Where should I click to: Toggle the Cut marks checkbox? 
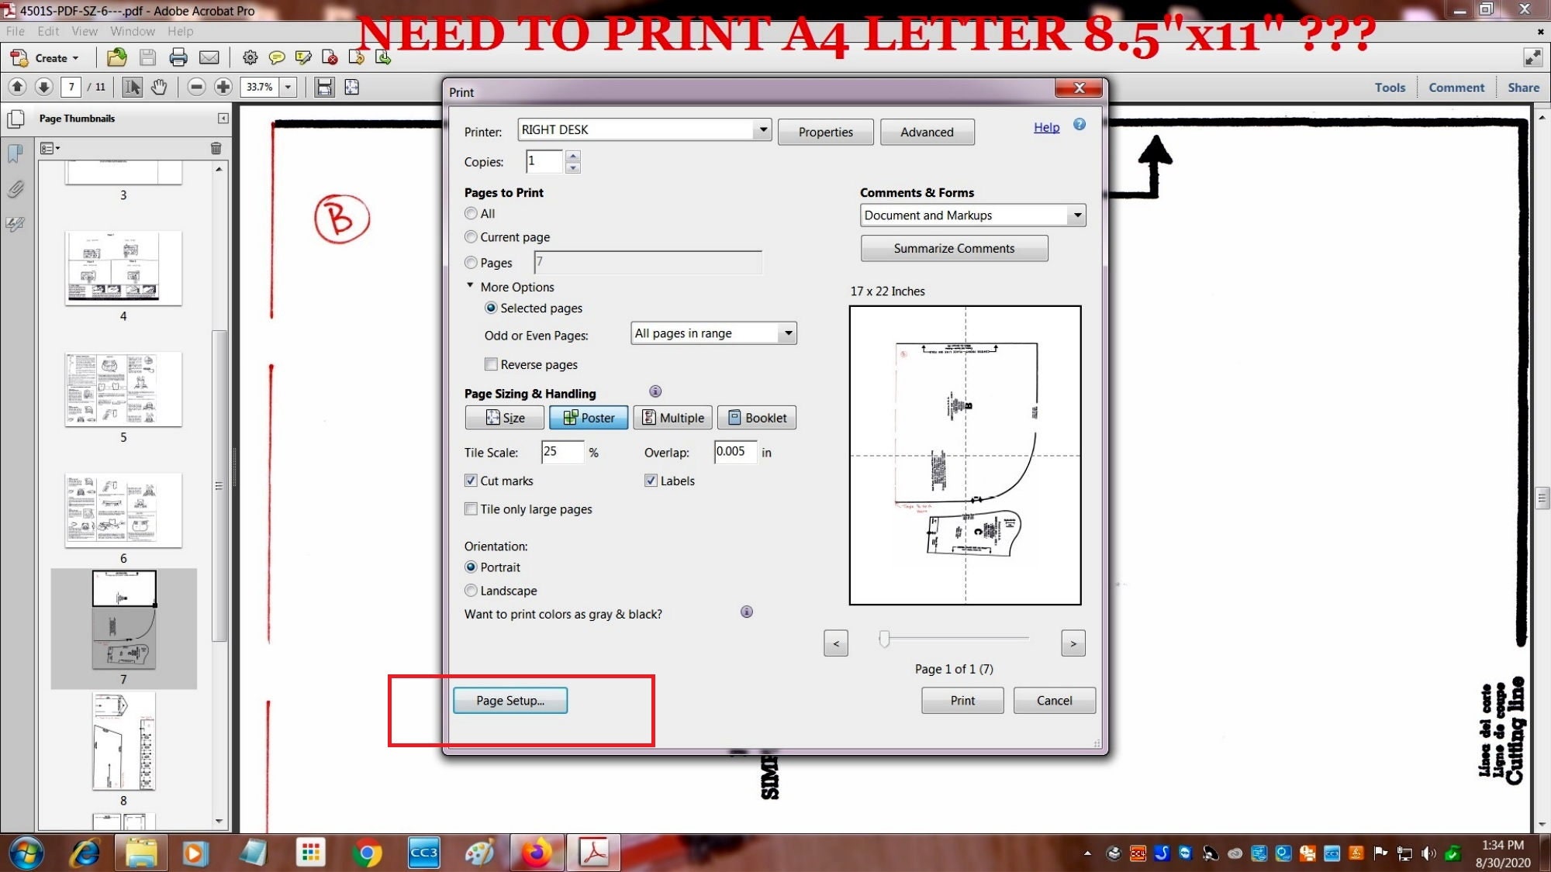pyautogui.click(x=471, y=481)
